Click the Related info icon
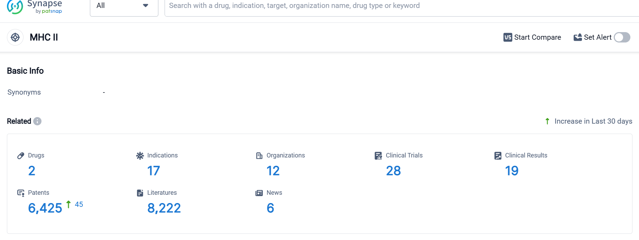 (37, 121)
